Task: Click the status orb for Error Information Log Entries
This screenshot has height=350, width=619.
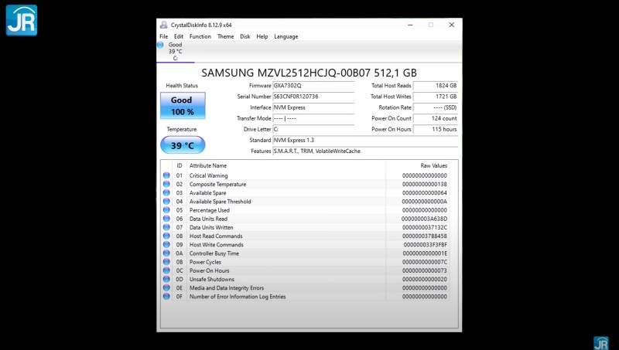Action: coord(166,297)
